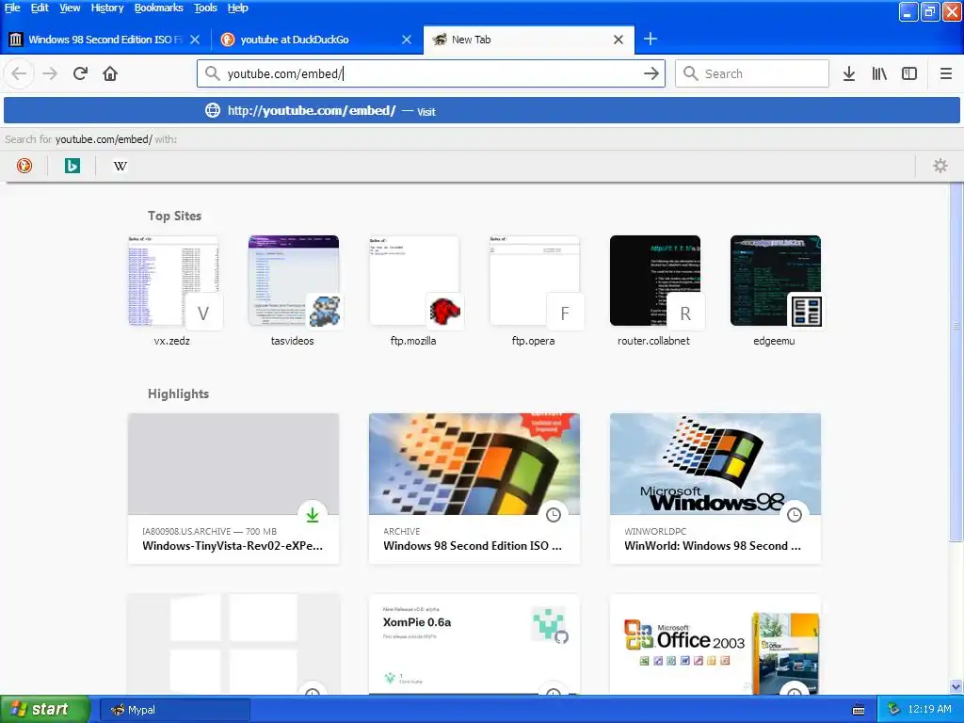This screenshot has height=723, width=964.
Task: Open the Library toolbar icon
Action: (x=879, y=73)
